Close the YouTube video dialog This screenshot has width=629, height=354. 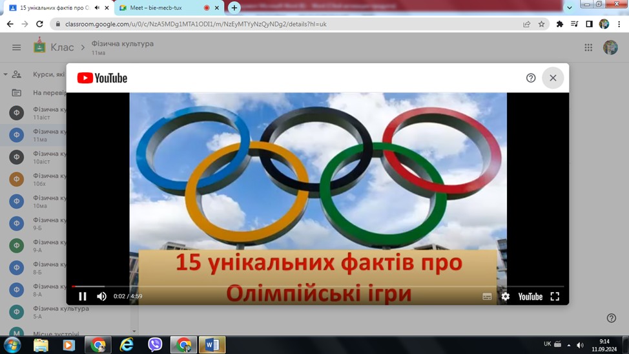click(x=553, y=78)
